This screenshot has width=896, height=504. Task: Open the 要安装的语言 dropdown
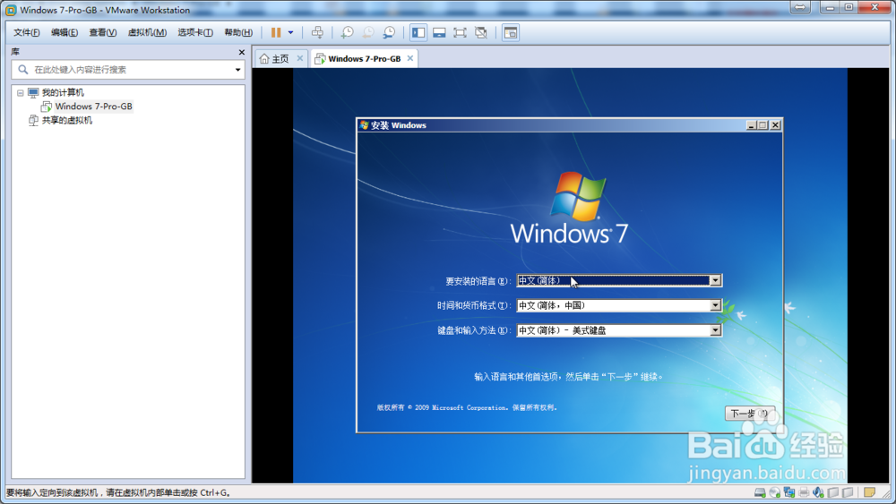715,280
